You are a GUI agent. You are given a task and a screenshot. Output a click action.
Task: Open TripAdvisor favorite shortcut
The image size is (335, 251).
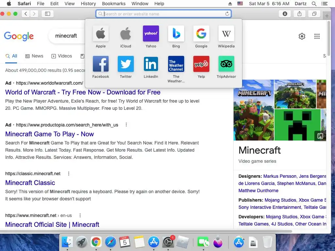click(x=226, y=64)
